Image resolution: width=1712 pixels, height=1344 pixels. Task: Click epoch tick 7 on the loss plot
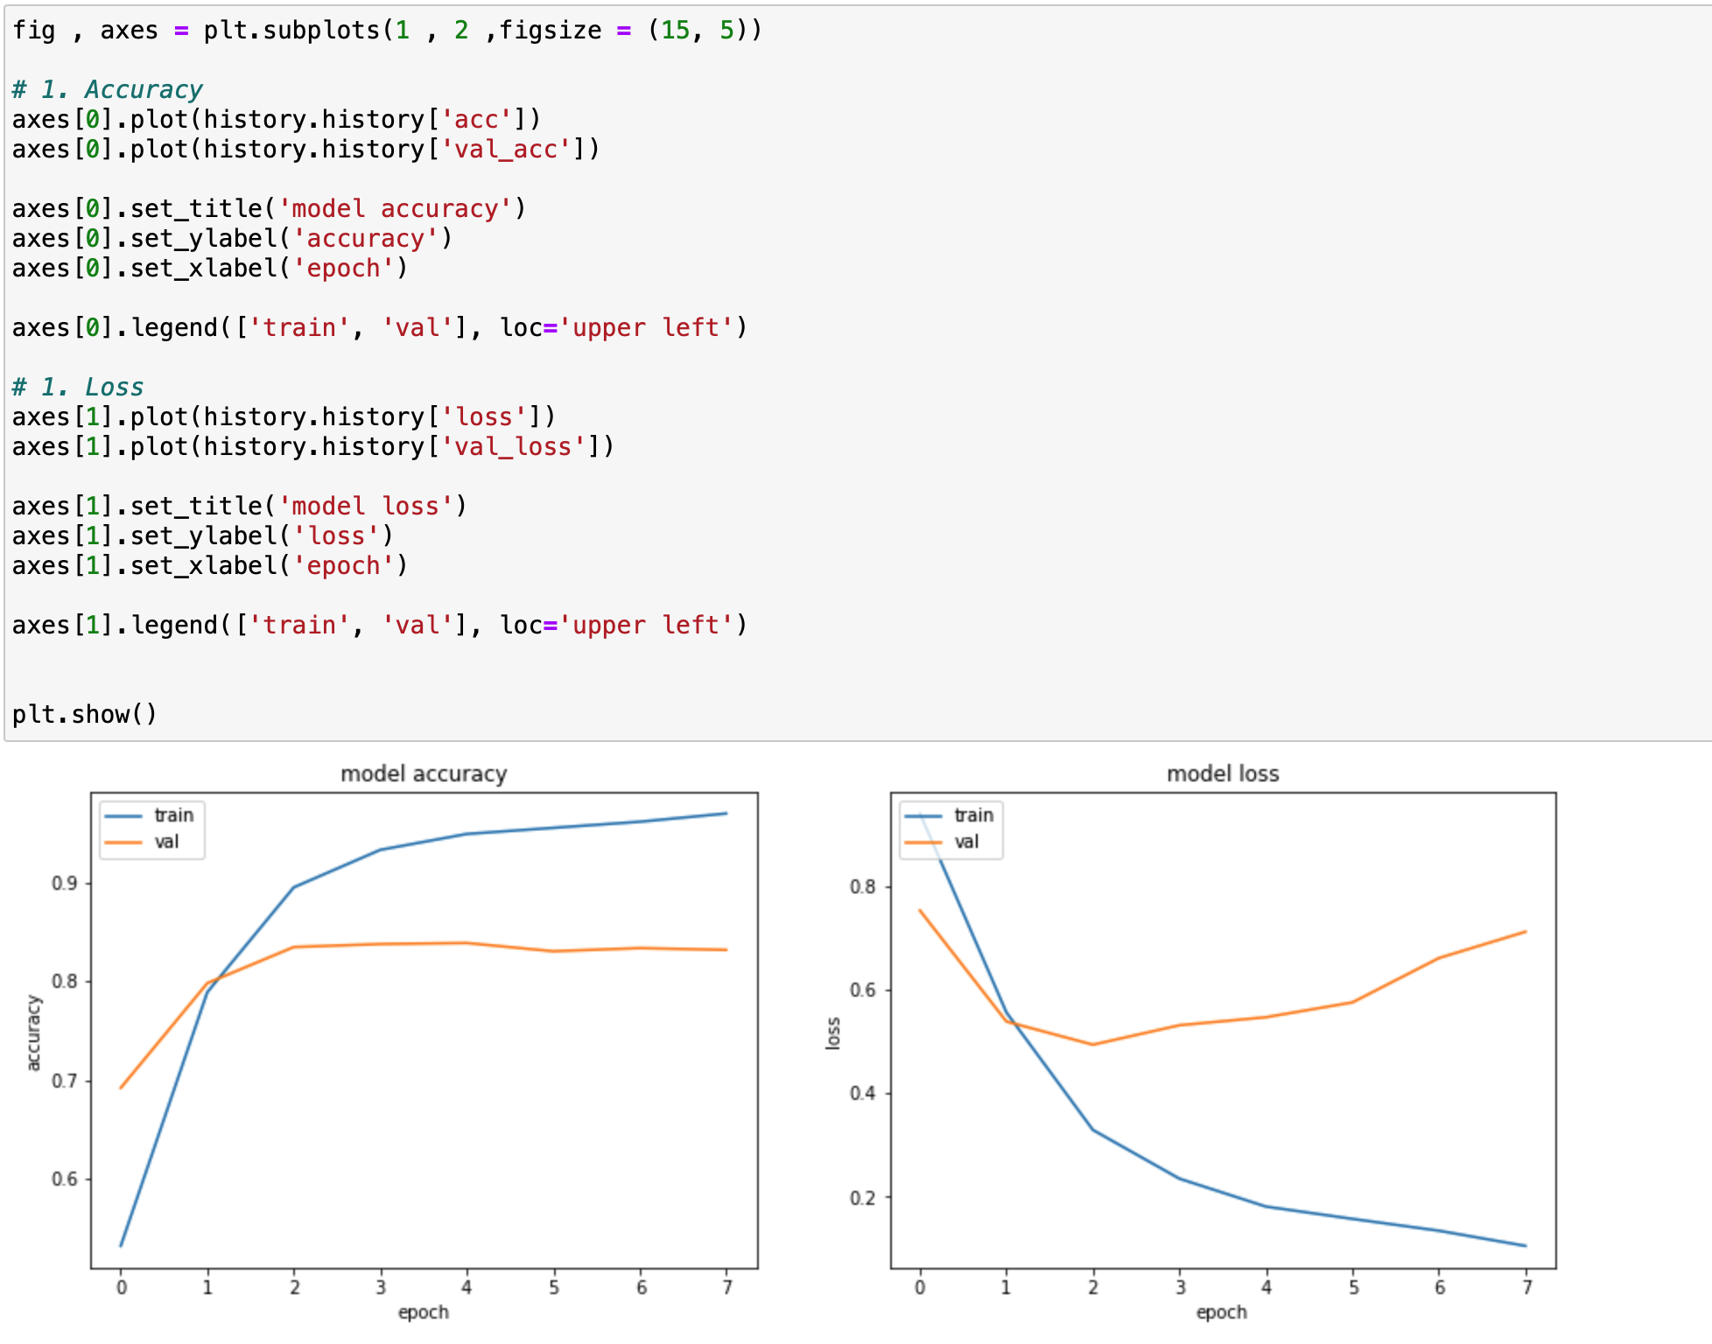tap(1526, 1287)
